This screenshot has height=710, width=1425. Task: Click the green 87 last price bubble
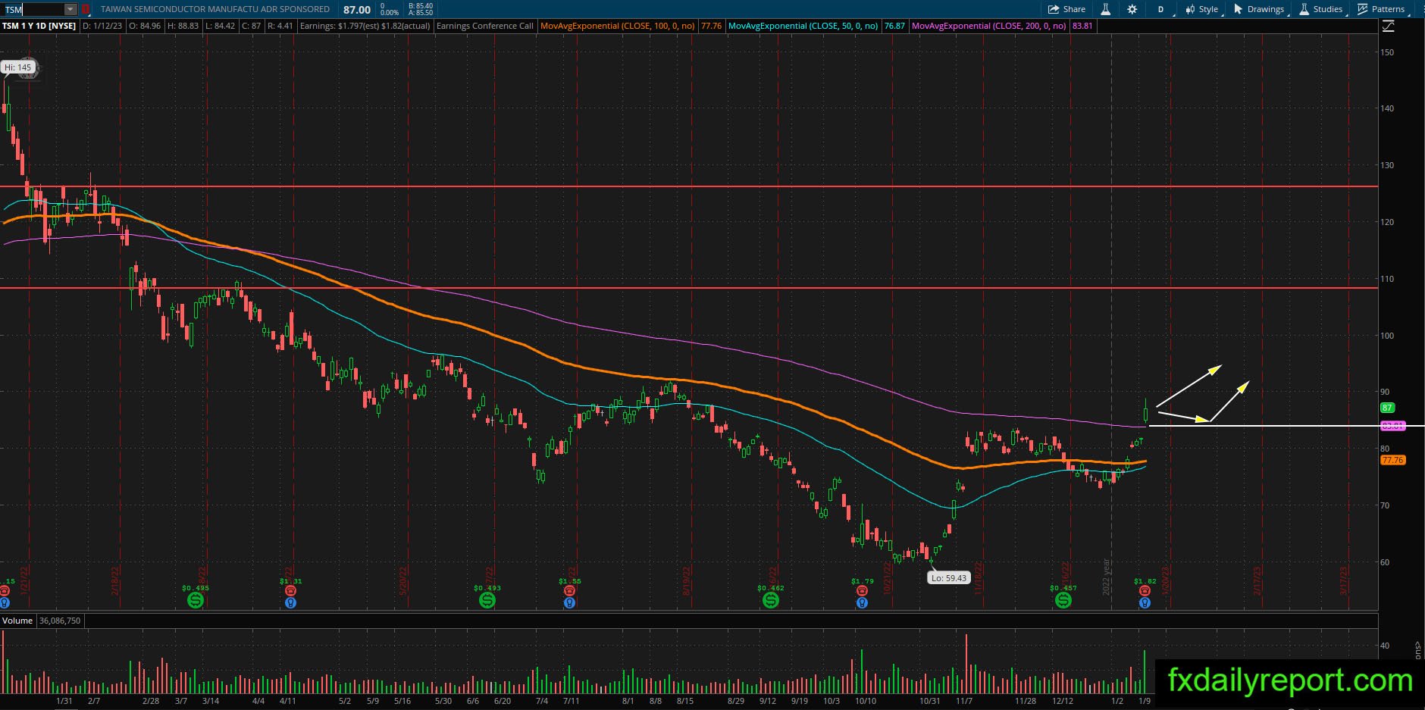1387,408
